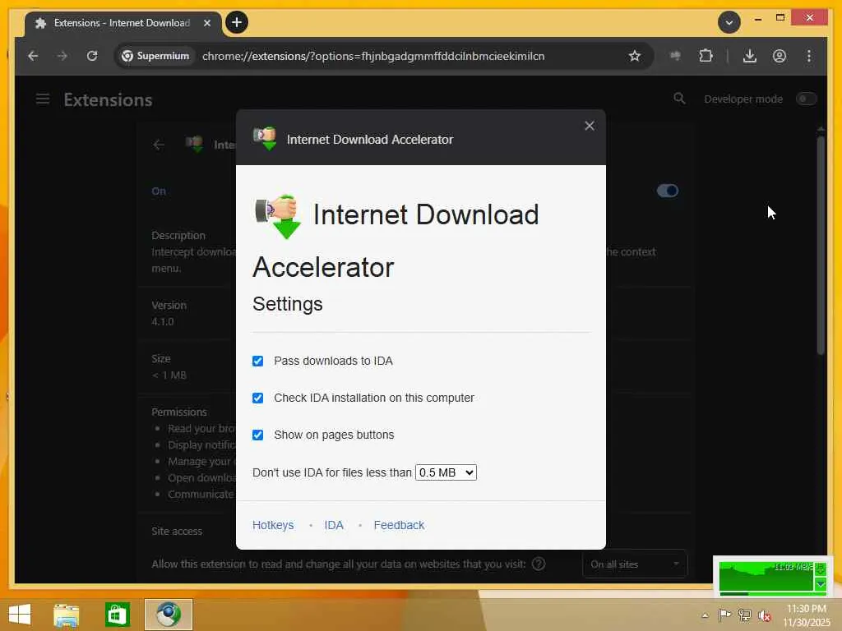
Task: Open the profile account icon
Action: pos(780,56)
